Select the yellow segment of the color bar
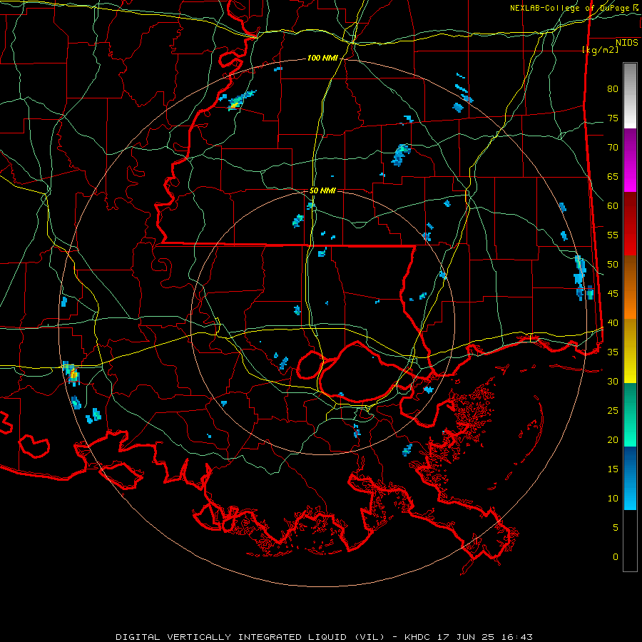Viewport: 642px width, 642px height. 630,351
